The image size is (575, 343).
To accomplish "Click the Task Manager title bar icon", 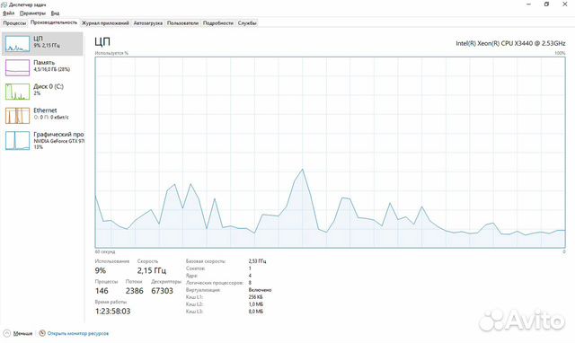I will tap(4, 4).
